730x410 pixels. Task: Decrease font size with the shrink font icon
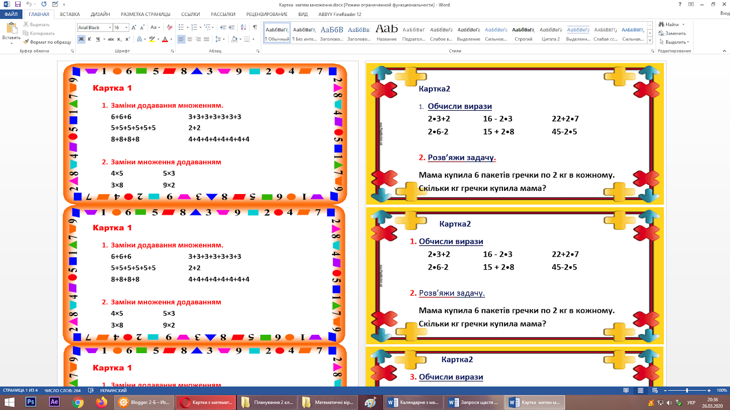142,27
